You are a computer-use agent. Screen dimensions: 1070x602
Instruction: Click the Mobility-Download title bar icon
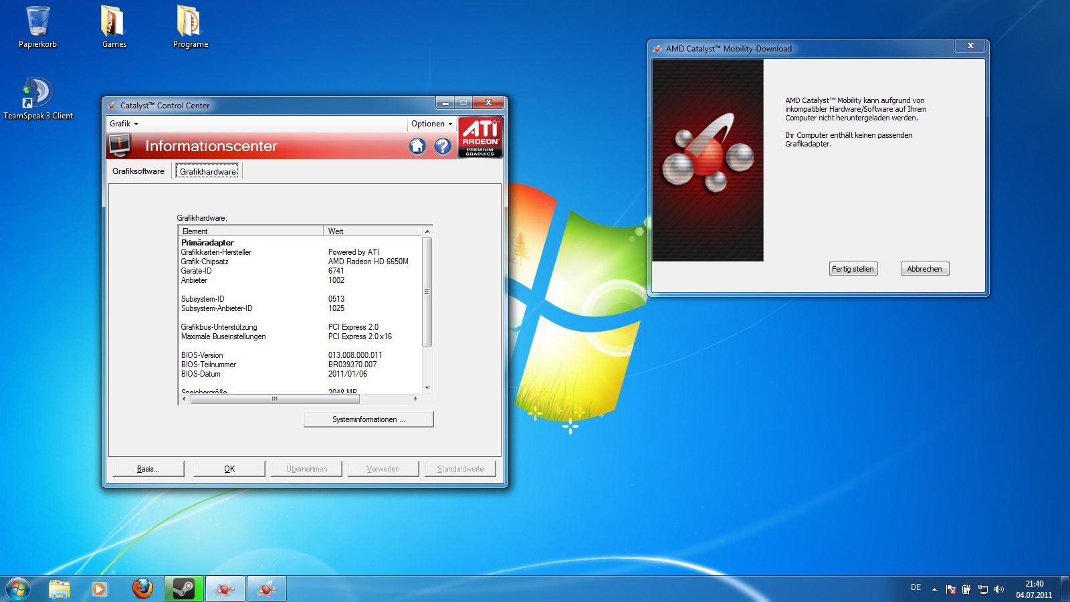tap(657, 49)
